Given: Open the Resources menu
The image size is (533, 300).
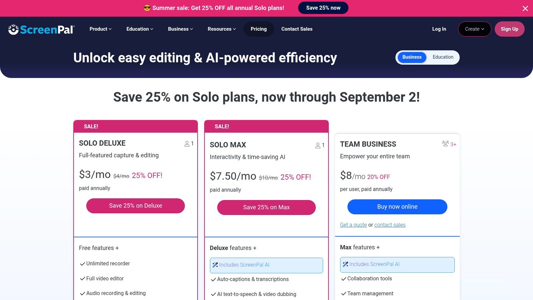Looking at the screenshot, I should [x=222, y=29].
